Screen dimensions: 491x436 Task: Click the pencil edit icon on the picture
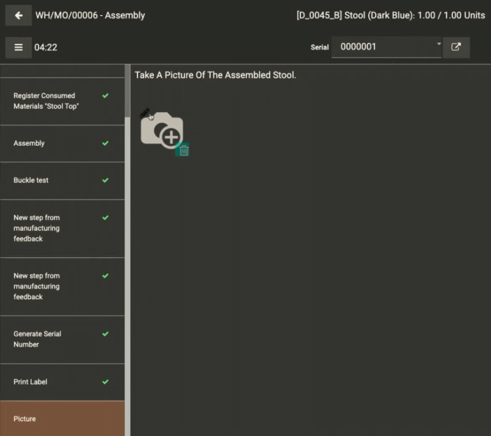tap(145, 113)
